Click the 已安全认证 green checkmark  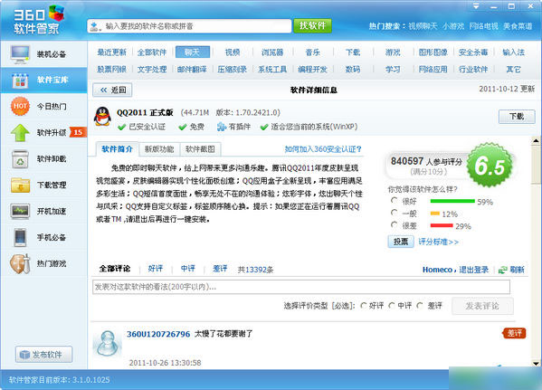pos(121,128)
